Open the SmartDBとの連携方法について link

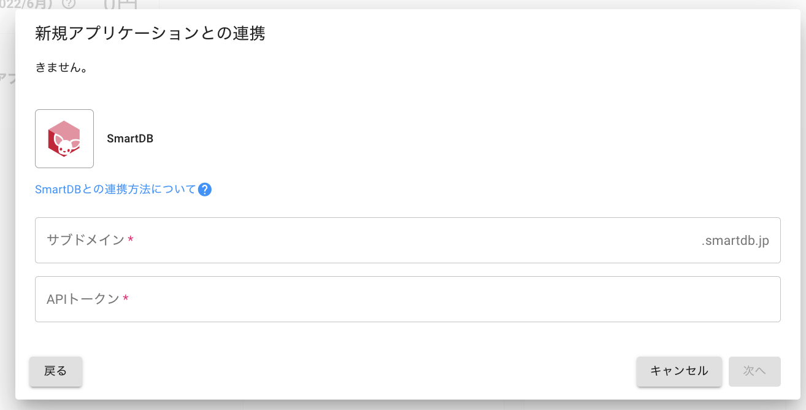(x=115, y=189)
